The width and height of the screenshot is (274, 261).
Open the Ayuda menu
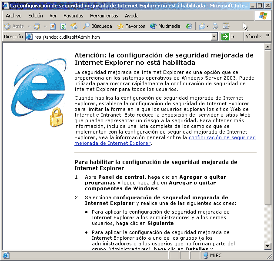click(132, 16)
